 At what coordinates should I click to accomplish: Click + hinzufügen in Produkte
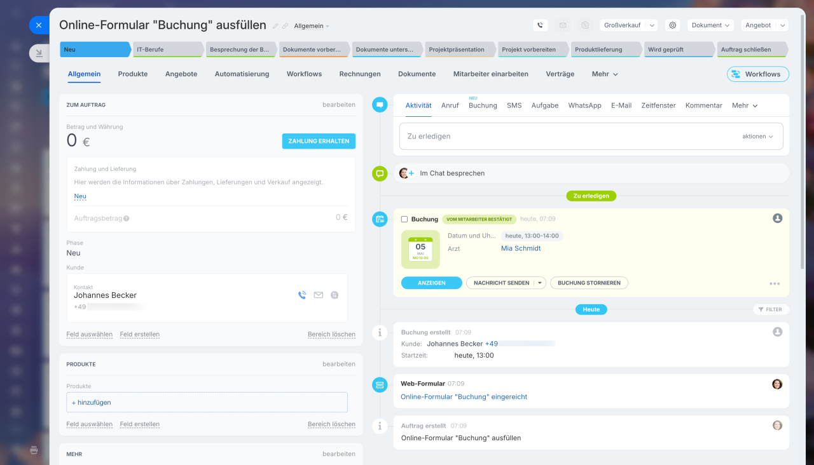pyautogui.click(x=92, y=403)
